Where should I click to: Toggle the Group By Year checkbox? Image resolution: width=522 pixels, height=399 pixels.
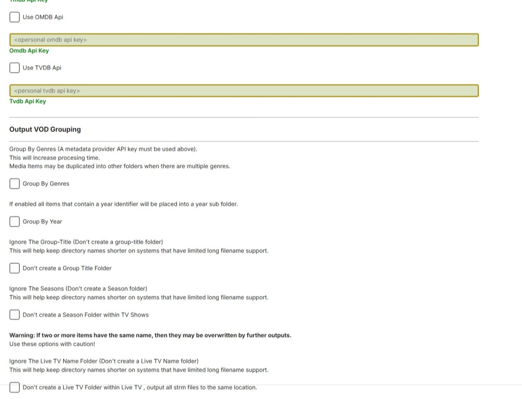click(15, 222)
